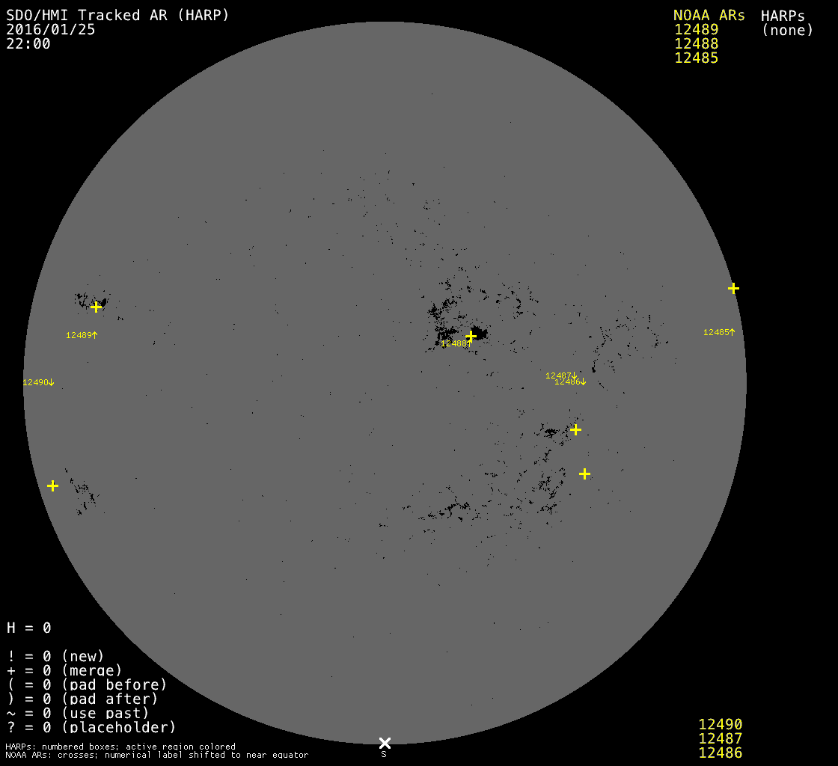838x766 pixels.
Task: Choose 12488 in the top-right NOAA list
Action: click(696, 44)
